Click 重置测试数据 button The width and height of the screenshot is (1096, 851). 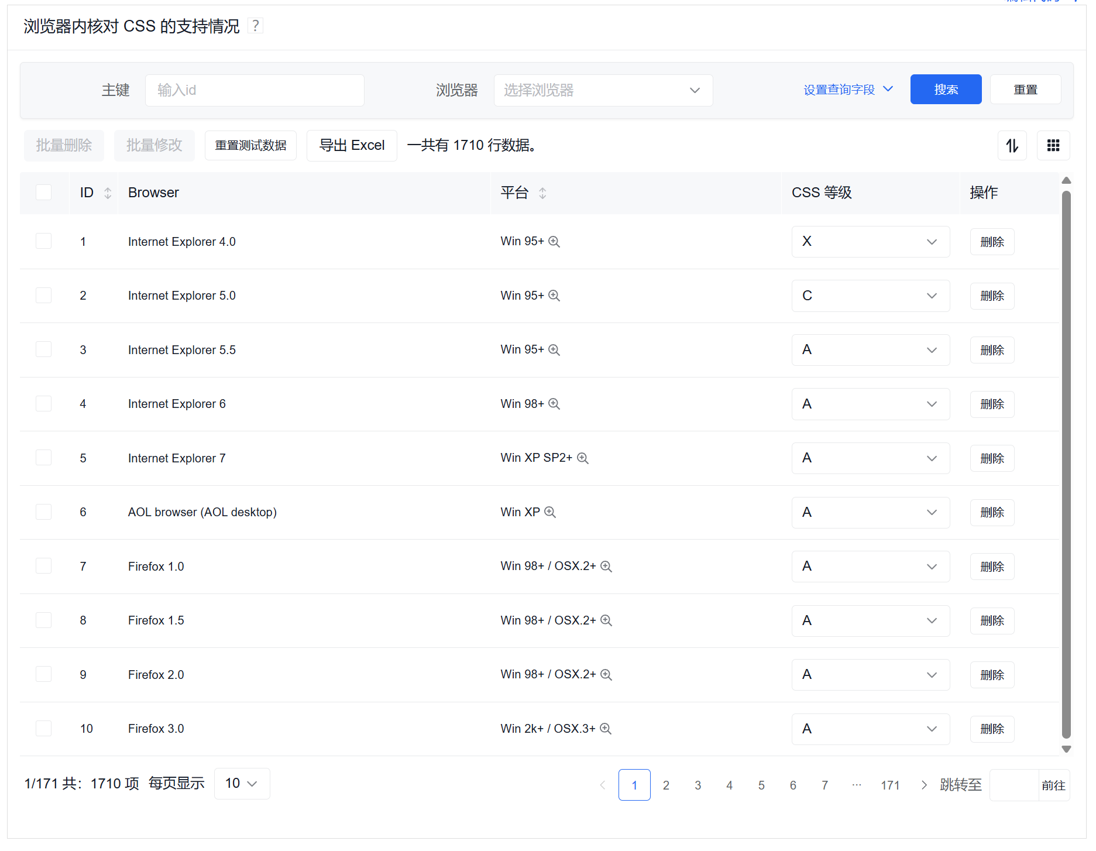pos(250,145)
